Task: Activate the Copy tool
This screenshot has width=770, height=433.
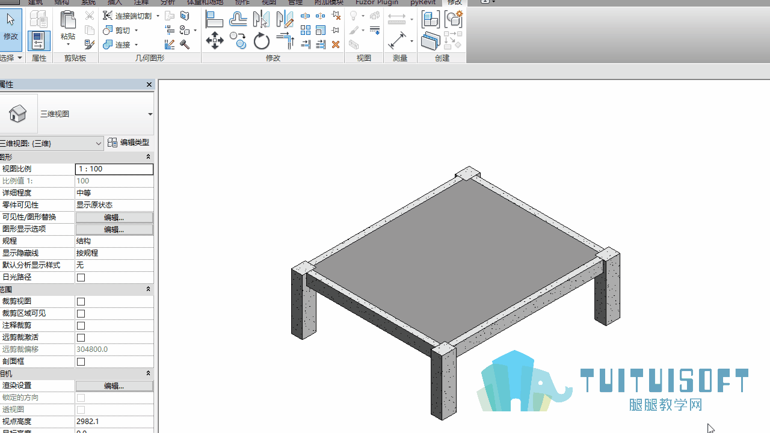Action: (238, 41)
